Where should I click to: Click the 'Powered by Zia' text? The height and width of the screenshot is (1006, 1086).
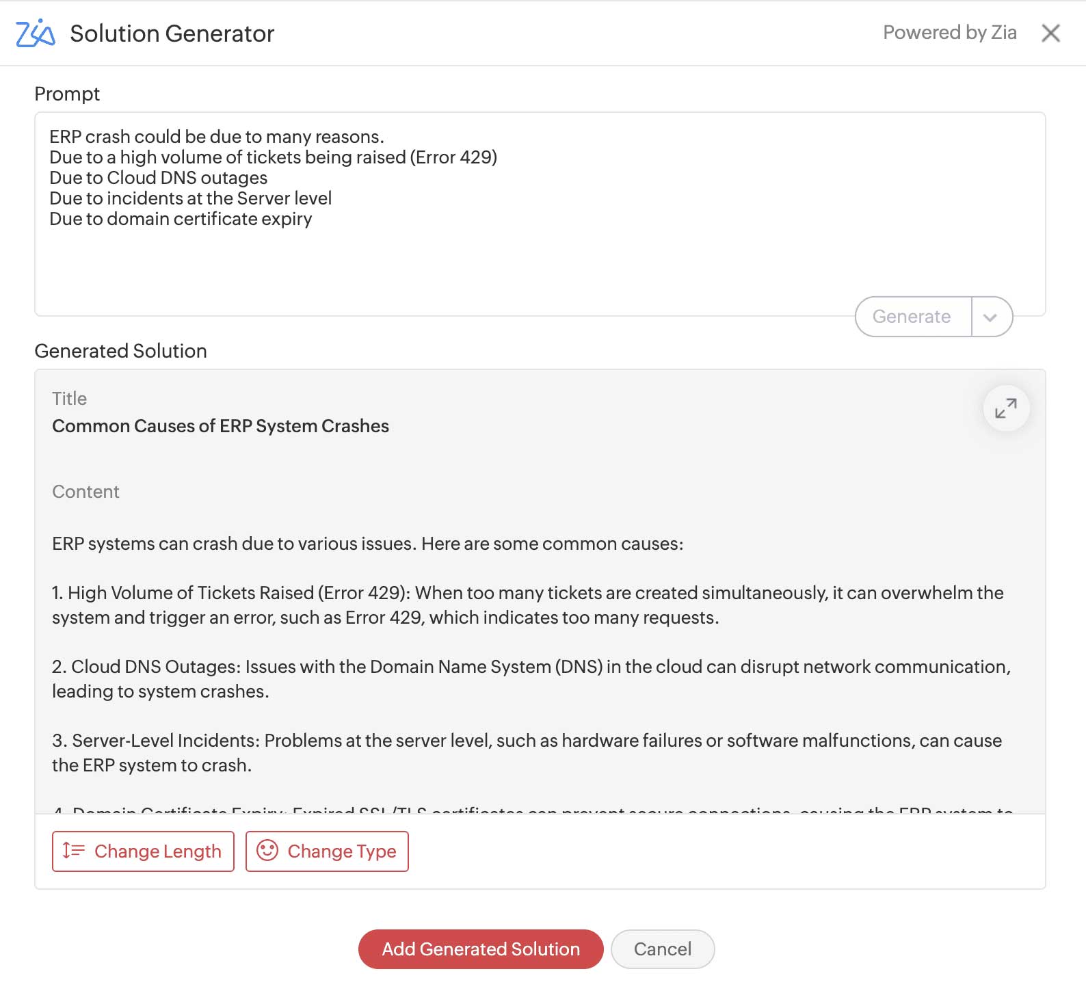(949, 33)
